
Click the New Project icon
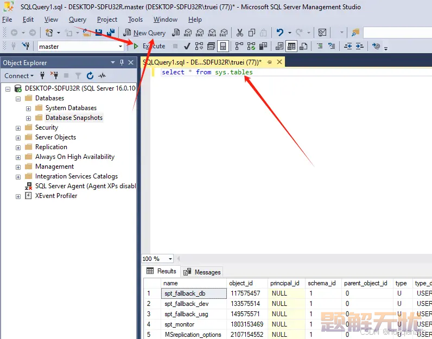click(x=49, y=33)
